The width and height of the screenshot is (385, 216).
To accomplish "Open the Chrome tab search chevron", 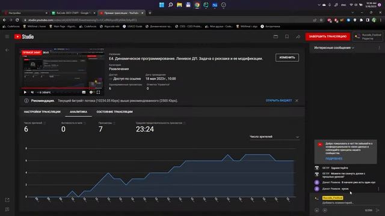I will 353,13.
